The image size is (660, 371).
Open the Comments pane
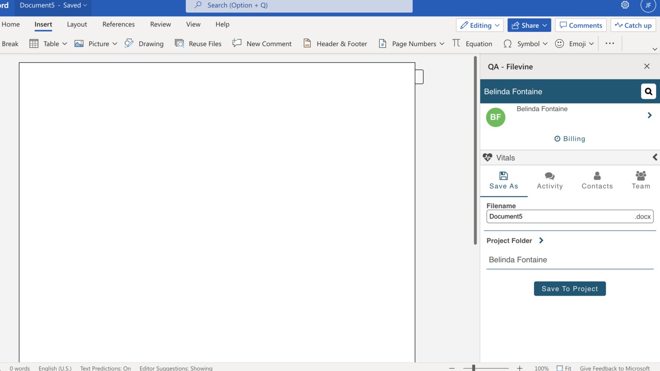[x=581, y=25]
